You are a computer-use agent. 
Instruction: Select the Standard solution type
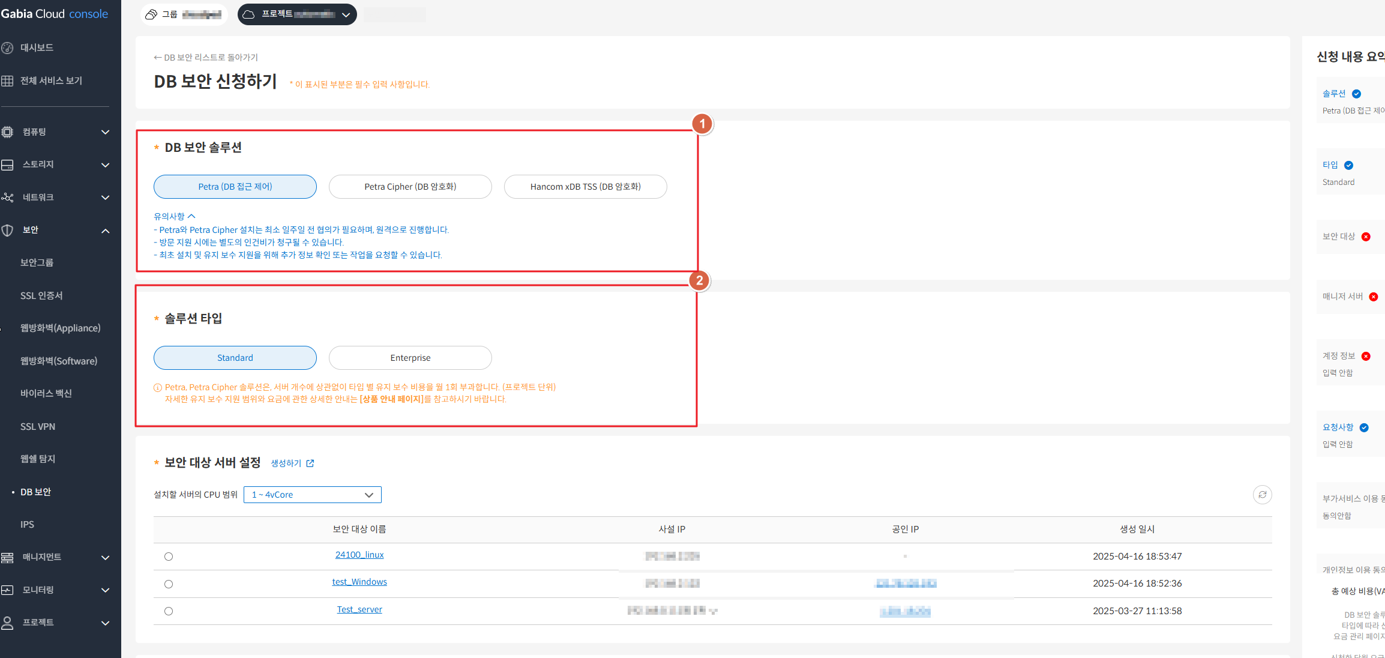pyautogui.click(x=235, y=358)
